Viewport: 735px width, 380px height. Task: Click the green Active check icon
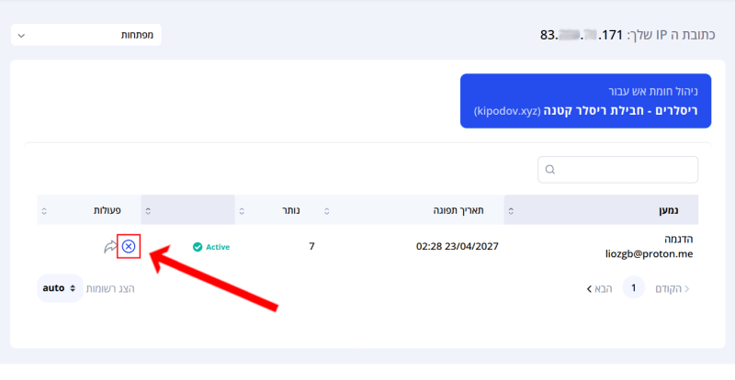pyautogui.click(x=198, y=247)
